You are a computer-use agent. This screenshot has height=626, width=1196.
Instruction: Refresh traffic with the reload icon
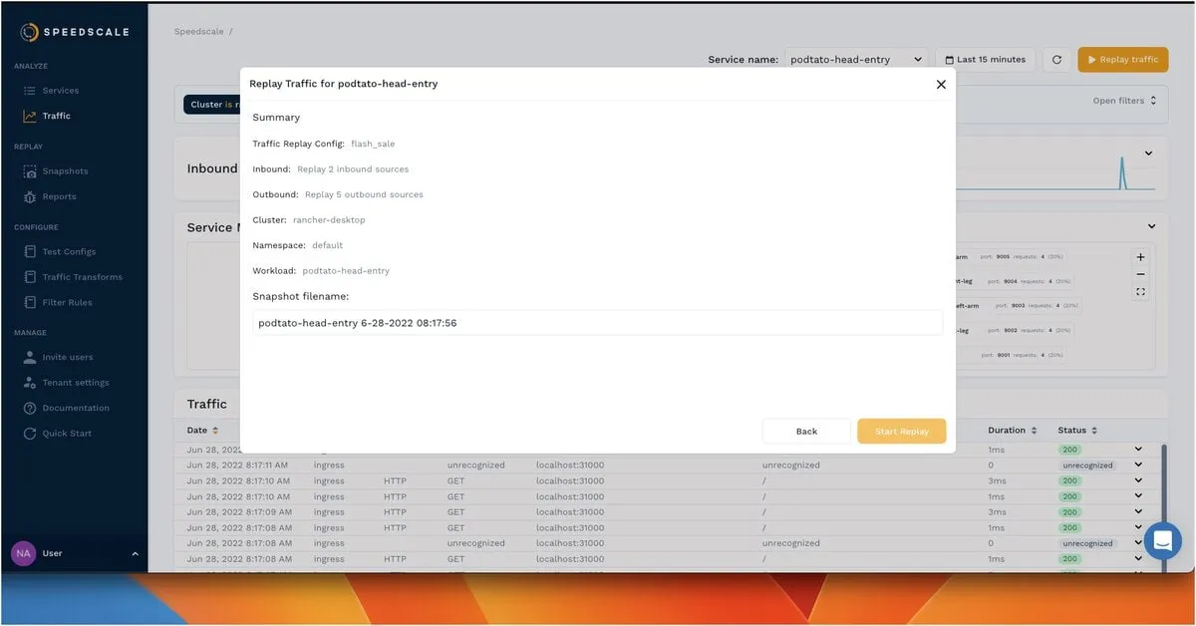tap(1056, 59)
